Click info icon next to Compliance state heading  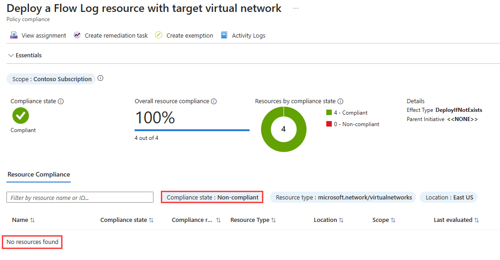[61, 101]
